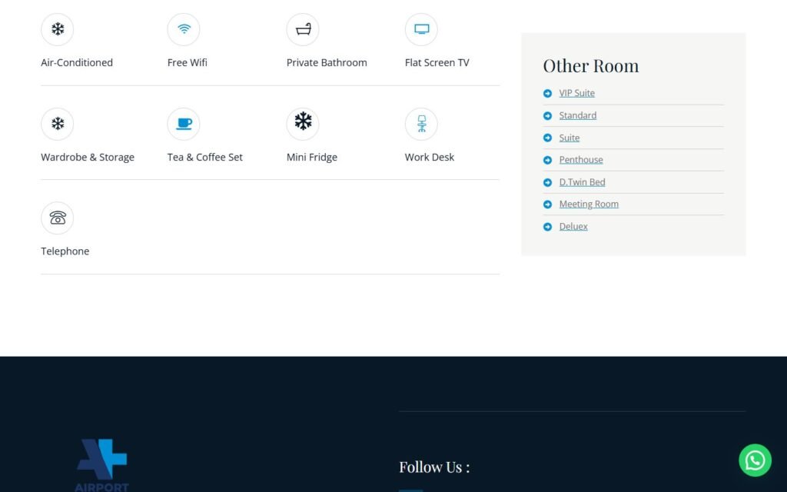Click the Airport hotel logo in footer
The image size is (787, 492).
[x=102, y=465]
